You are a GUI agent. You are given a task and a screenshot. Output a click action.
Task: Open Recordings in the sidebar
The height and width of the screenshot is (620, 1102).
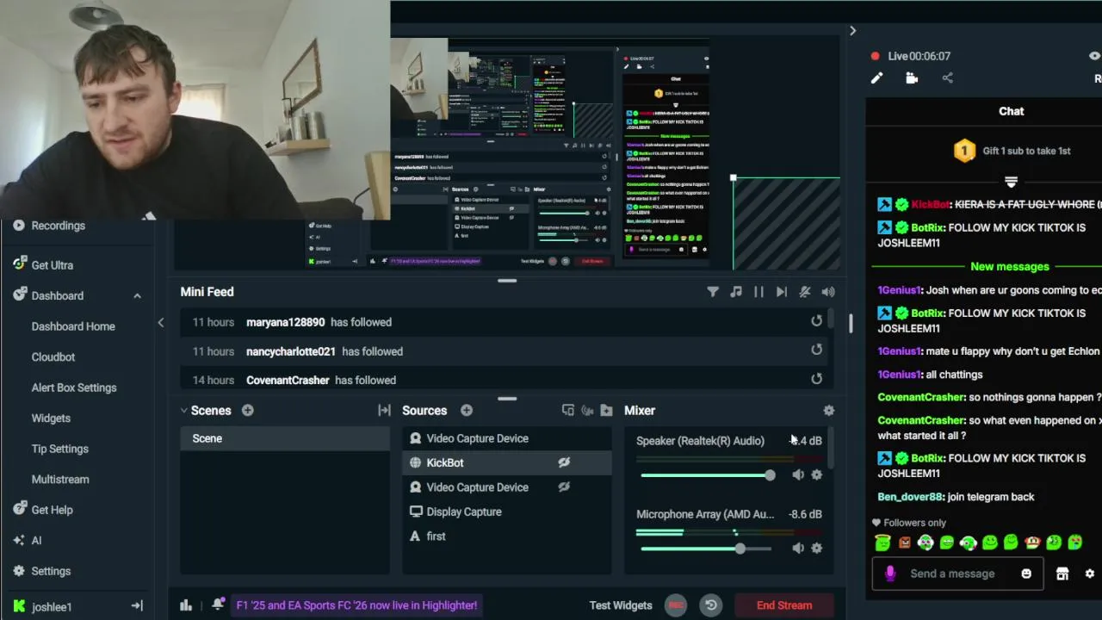(59, 226)
